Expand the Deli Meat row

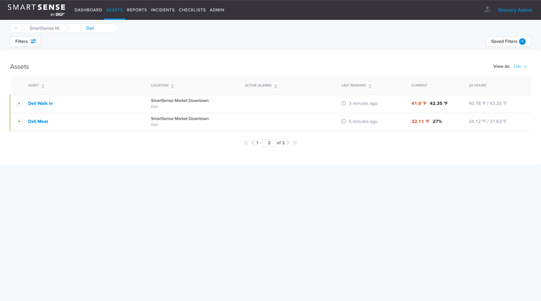coord(19,121)
